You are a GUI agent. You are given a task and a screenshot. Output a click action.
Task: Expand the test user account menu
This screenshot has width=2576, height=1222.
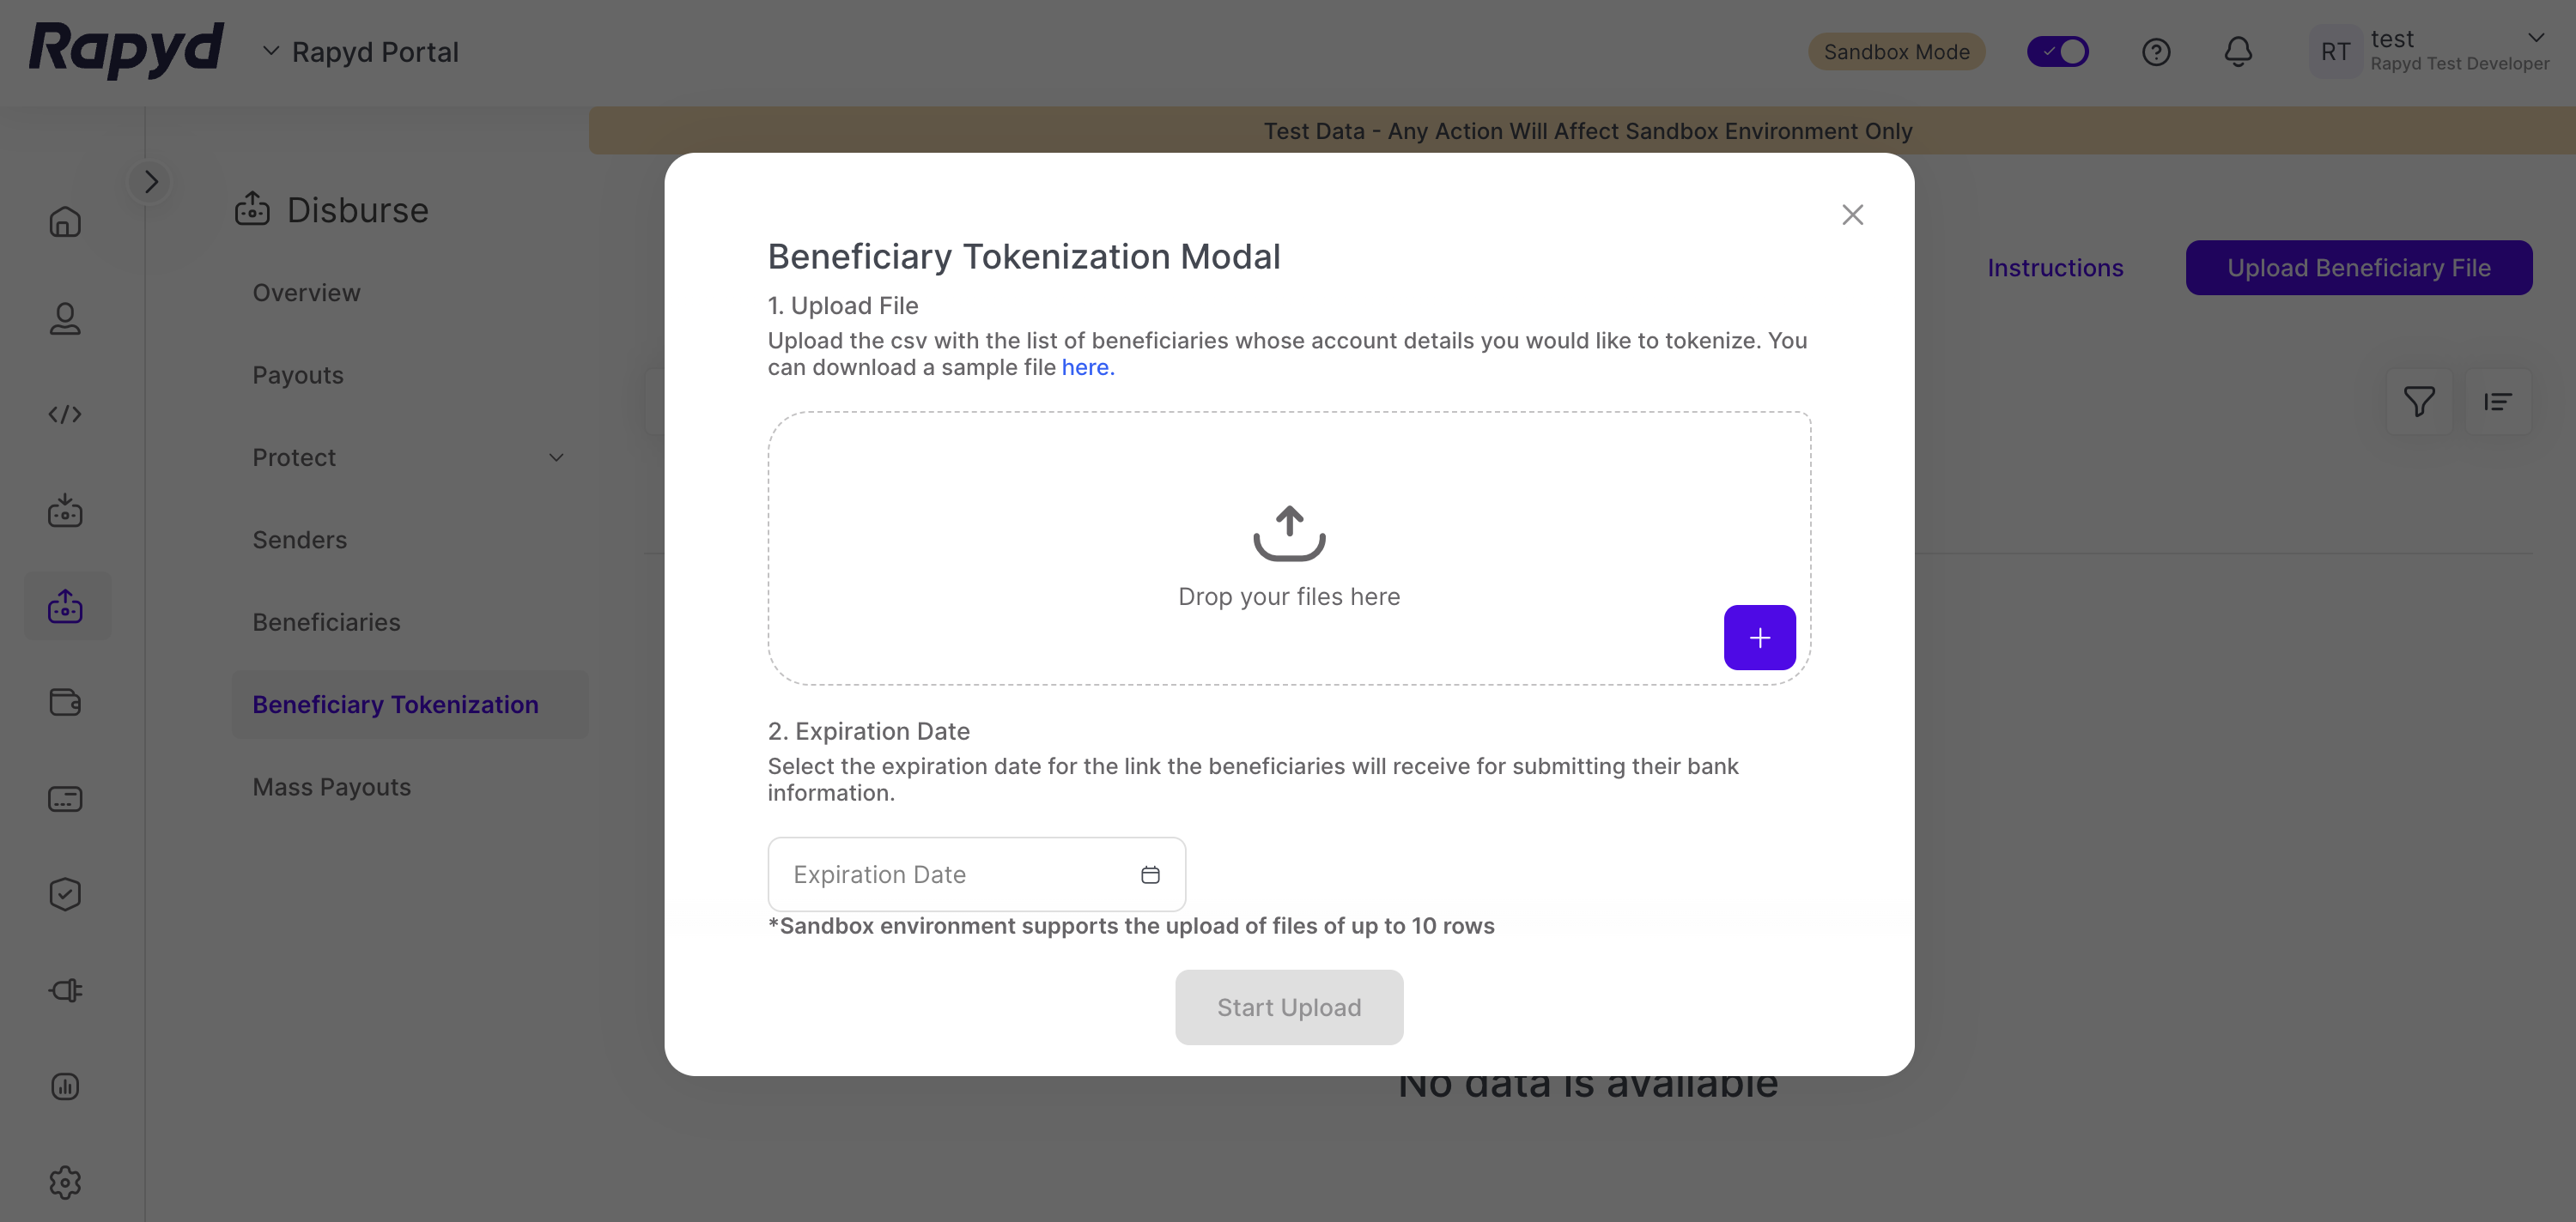tap(2536, 38)
